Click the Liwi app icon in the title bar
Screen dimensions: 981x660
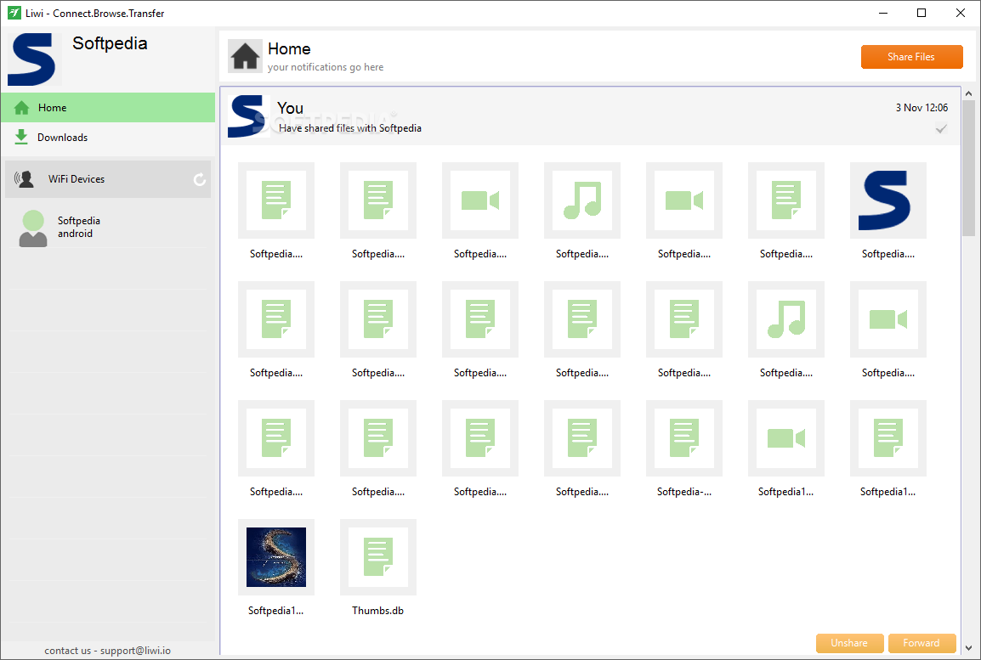[x=14, y=13]
